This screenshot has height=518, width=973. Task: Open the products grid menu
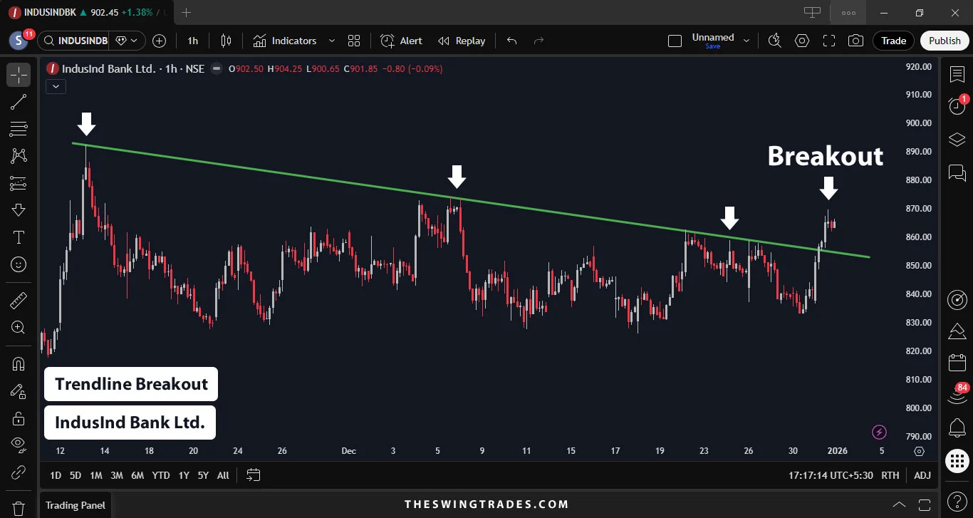click(957, 461)
